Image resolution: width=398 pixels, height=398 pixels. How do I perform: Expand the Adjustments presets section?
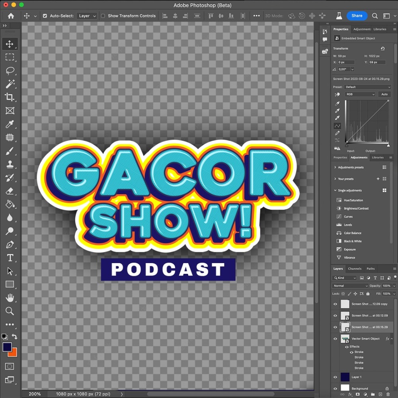click(335, 168)
